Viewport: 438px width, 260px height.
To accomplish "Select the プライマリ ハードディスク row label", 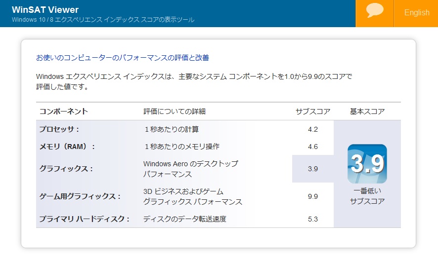I will click(x=85, y=219).
